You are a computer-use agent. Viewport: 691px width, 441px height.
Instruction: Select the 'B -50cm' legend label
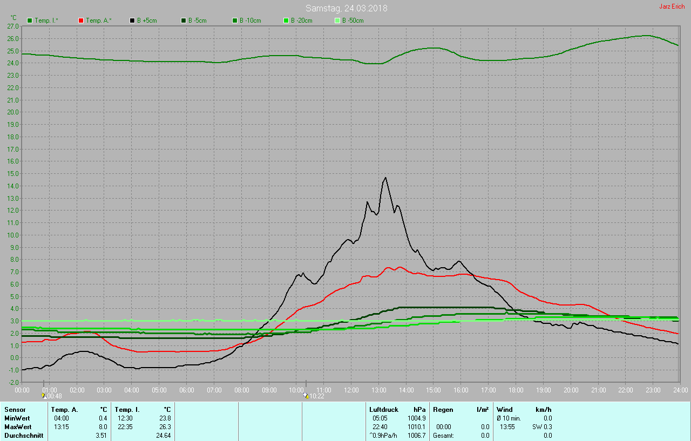353,21
